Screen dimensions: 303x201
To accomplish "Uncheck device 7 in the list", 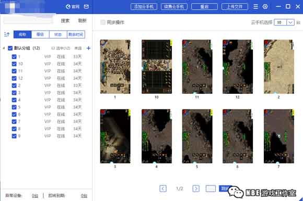I will [14, 121].
